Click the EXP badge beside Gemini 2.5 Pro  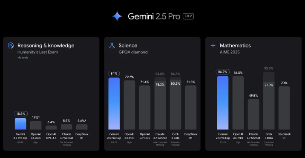(x=188, y=16)
